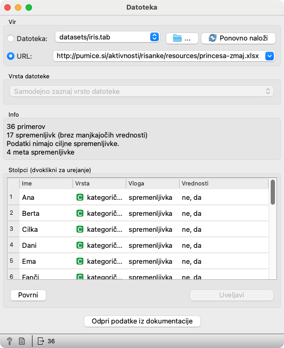Open the report document icon
Image resolution: width=284 pixels, height=348 pixels.
[x=22, y=341]
